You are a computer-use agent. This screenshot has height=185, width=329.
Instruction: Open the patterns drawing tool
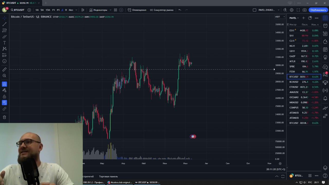(x=4, y=49)
